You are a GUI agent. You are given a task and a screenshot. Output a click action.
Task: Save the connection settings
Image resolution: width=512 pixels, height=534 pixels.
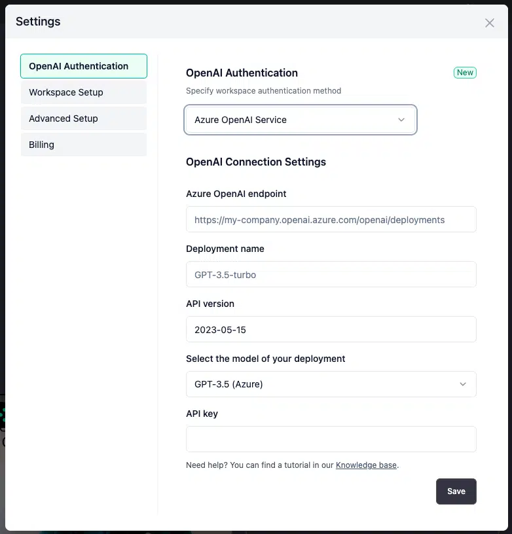[456, 491]
